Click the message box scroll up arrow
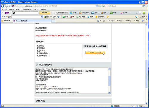 point(109,69)
